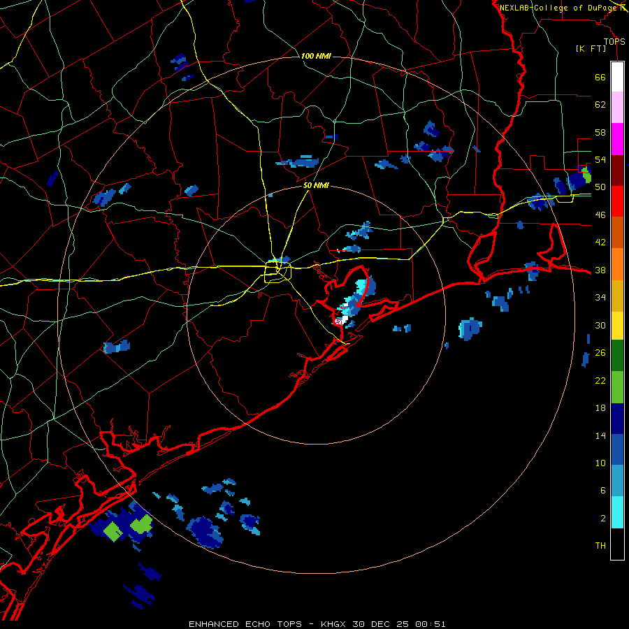Click the dark orange legend swatch at 42–46 K FT
Screen dimensions: 629x629
pyautogui.click(x=617, y=233)
